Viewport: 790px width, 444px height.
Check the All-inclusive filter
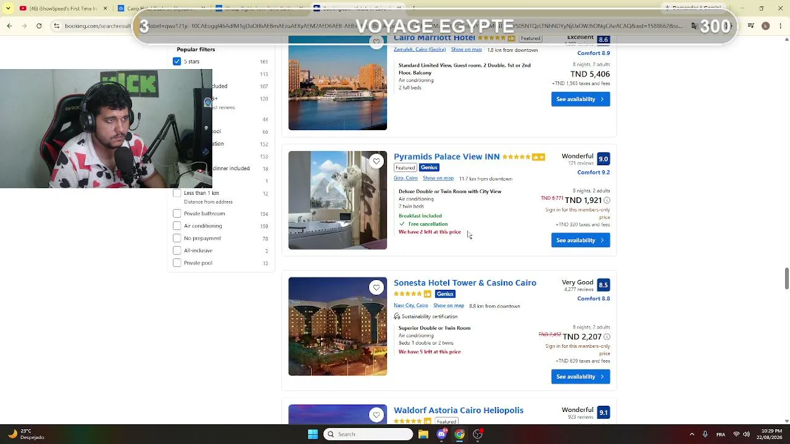[177, 250]
